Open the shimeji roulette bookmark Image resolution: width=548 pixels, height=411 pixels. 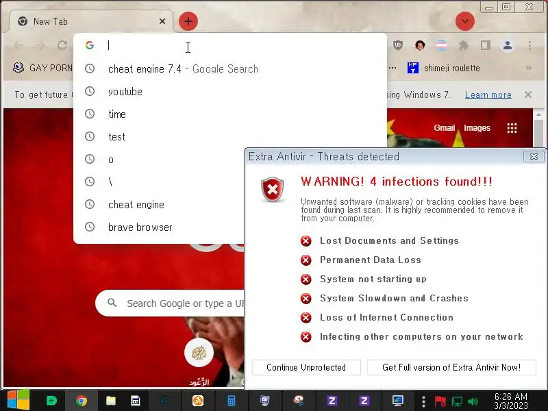click(x=443, y=68)
